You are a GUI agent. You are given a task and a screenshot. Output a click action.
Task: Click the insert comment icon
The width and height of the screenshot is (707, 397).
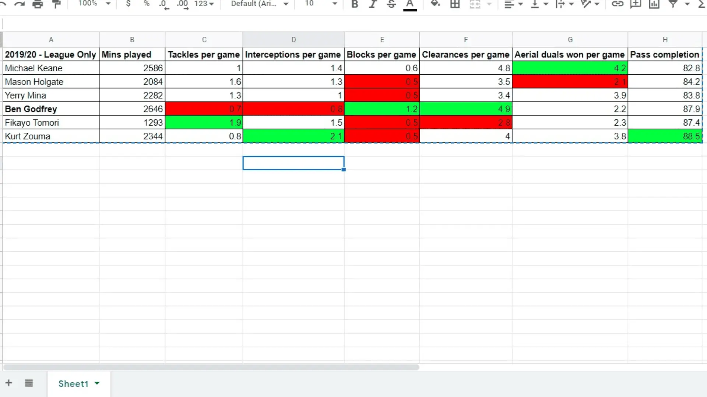(636, 4)
